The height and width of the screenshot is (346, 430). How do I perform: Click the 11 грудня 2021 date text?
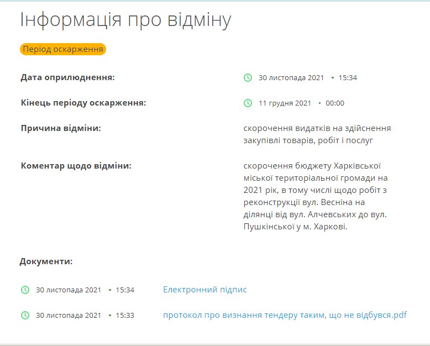pyautogui.click(x=285, y=103)
